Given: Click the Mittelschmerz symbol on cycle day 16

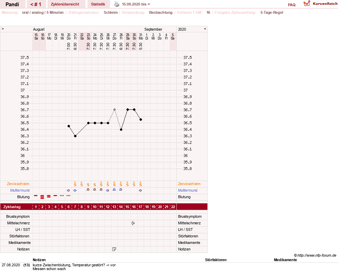Looking at the screenshot, I should tap(133, 223).
